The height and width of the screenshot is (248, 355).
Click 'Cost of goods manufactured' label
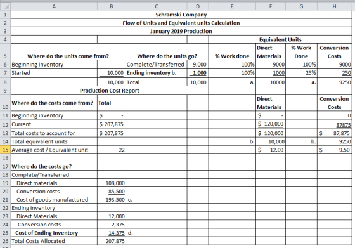(52, 200)
